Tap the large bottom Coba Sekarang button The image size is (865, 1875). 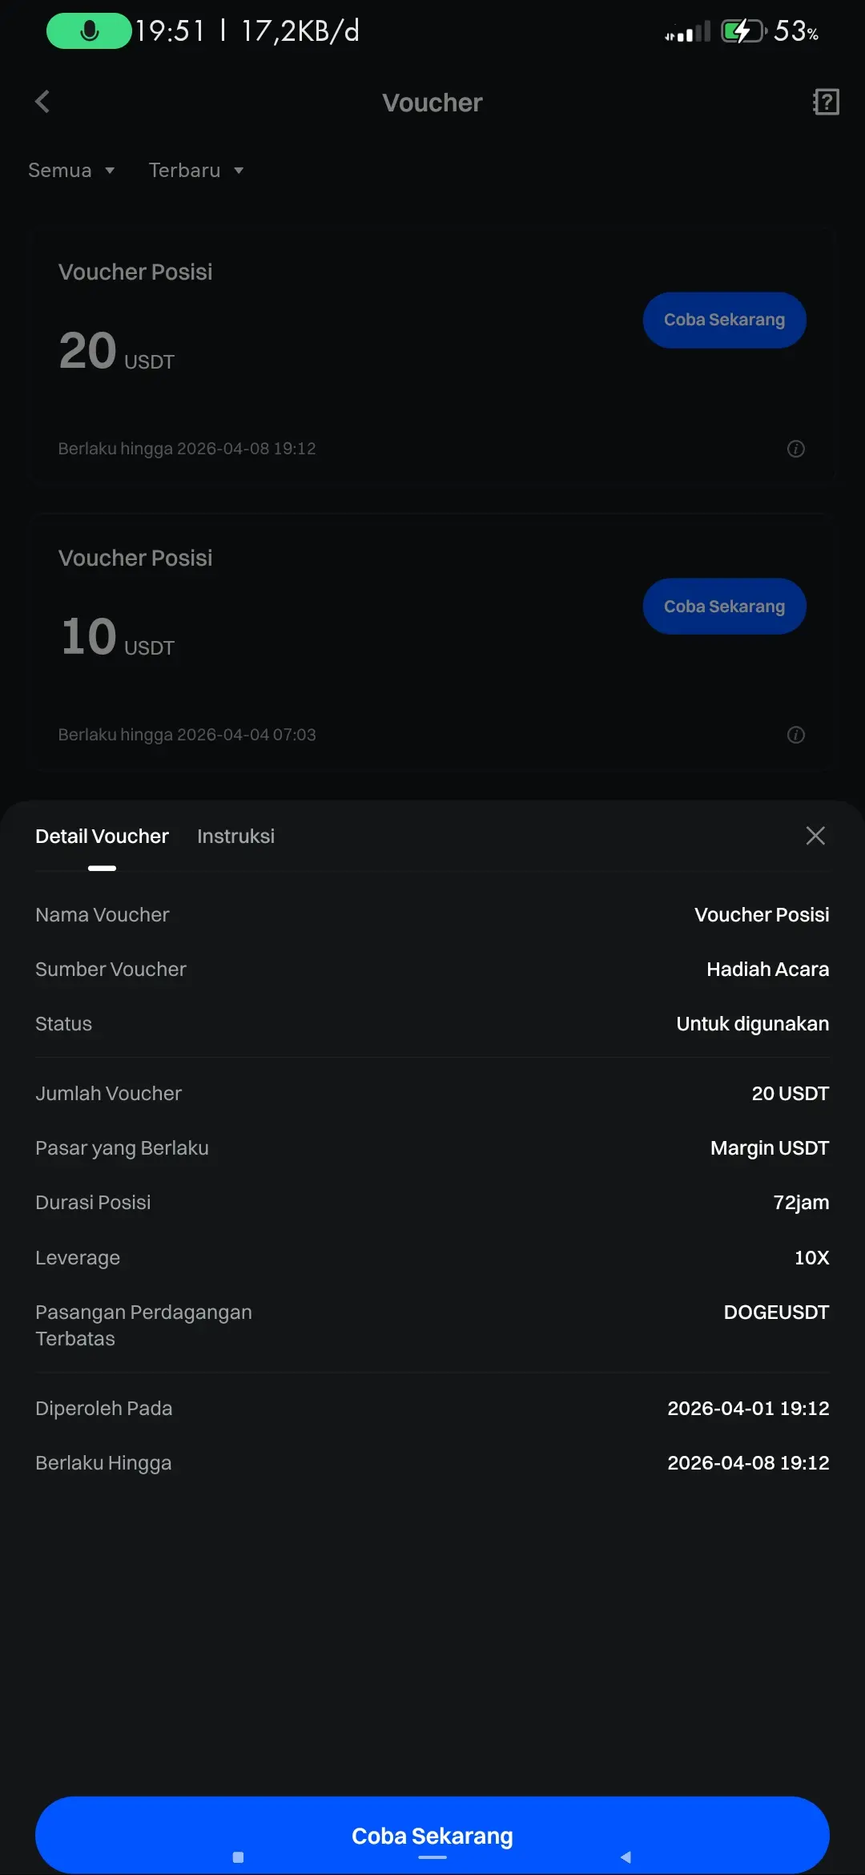pos(432,1835)
